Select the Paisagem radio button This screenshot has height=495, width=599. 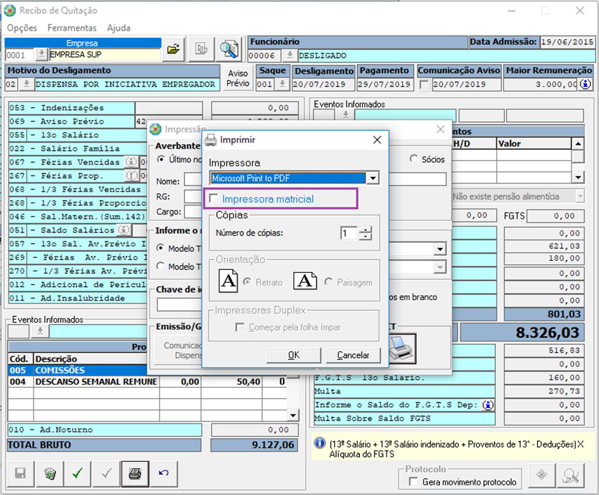[328, 282]
